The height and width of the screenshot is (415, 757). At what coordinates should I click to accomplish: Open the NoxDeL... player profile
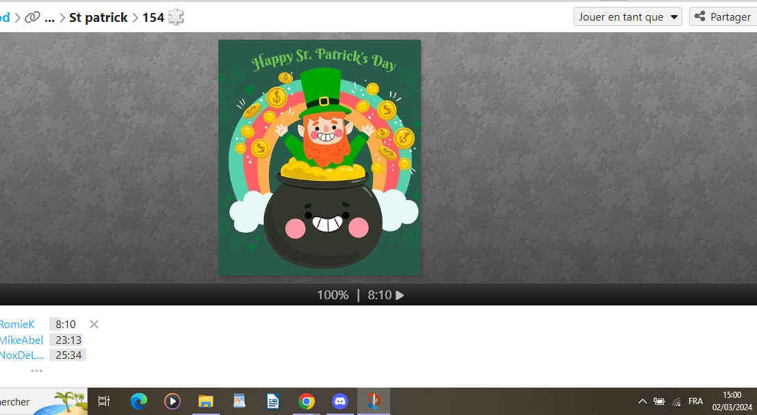point(22,355)
